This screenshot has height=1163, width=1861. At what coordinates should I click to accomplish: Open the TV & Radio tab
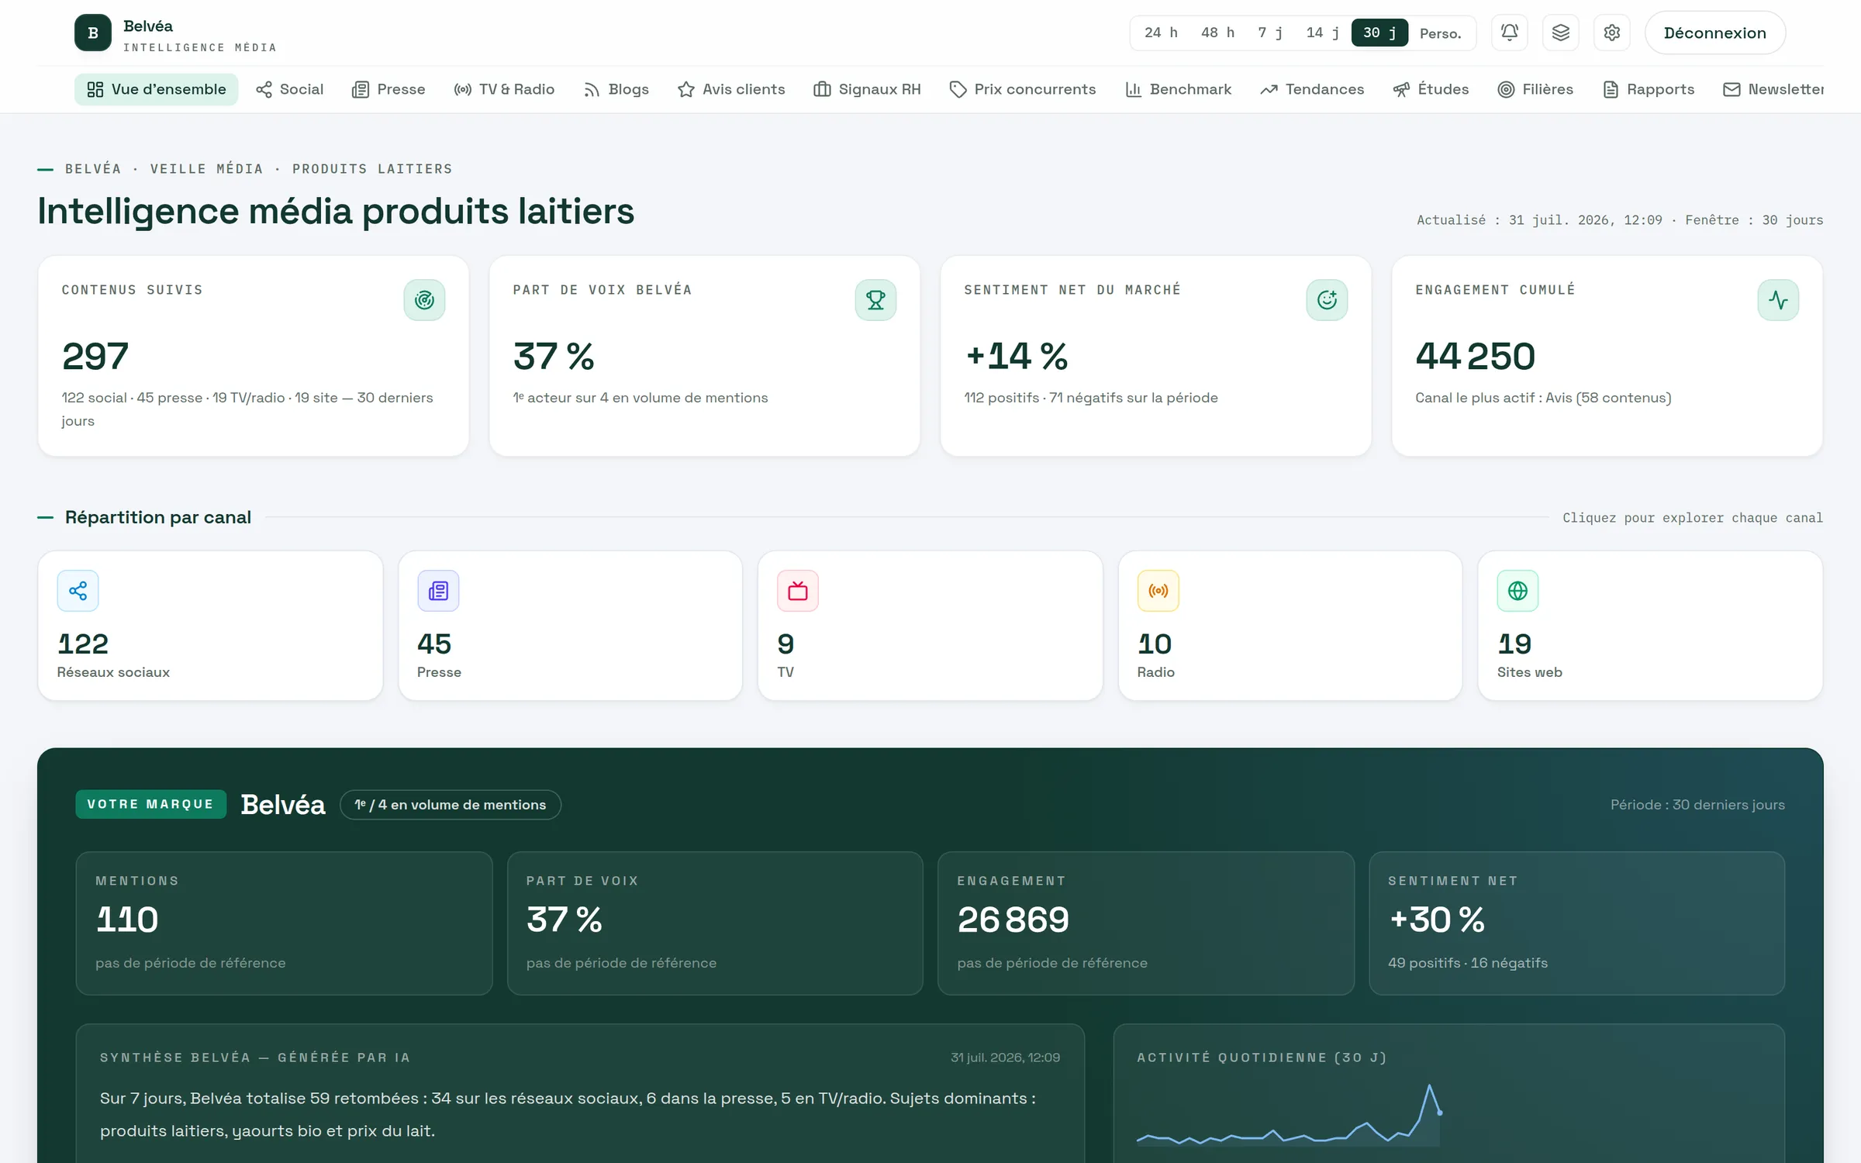[x=504, y=89]
